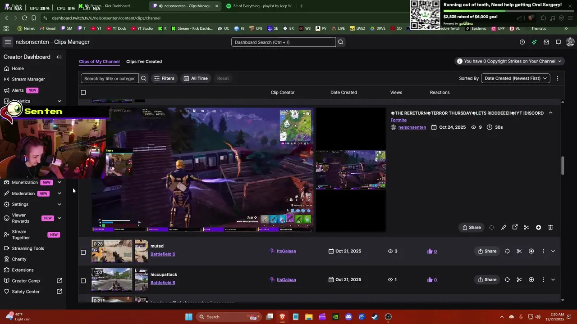Reload the page with browser refresh icon
577x324 pixels.
click(x=24, y=18)
